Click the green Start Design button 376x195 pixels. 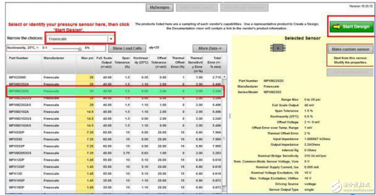point(351,26)
